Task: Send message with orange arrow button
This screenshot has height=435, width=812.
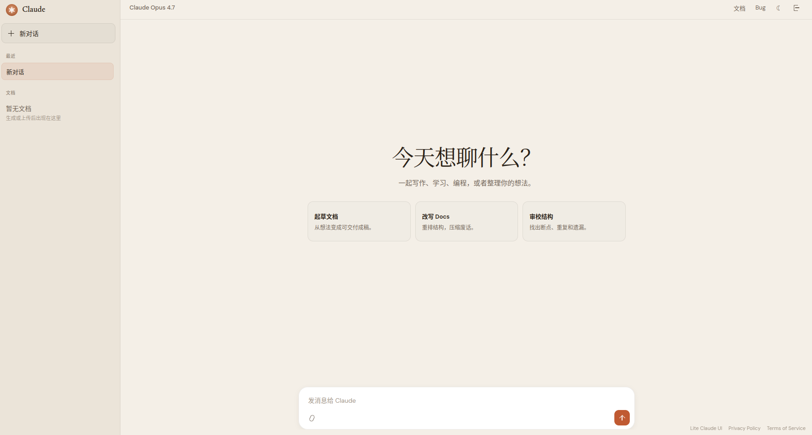Action: coord(622,418)
